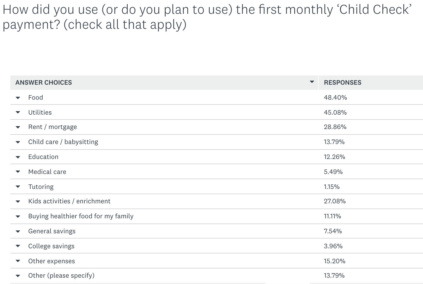
Task: Expand the Other (please specify) arrow
Action: [x=18, y=276]
